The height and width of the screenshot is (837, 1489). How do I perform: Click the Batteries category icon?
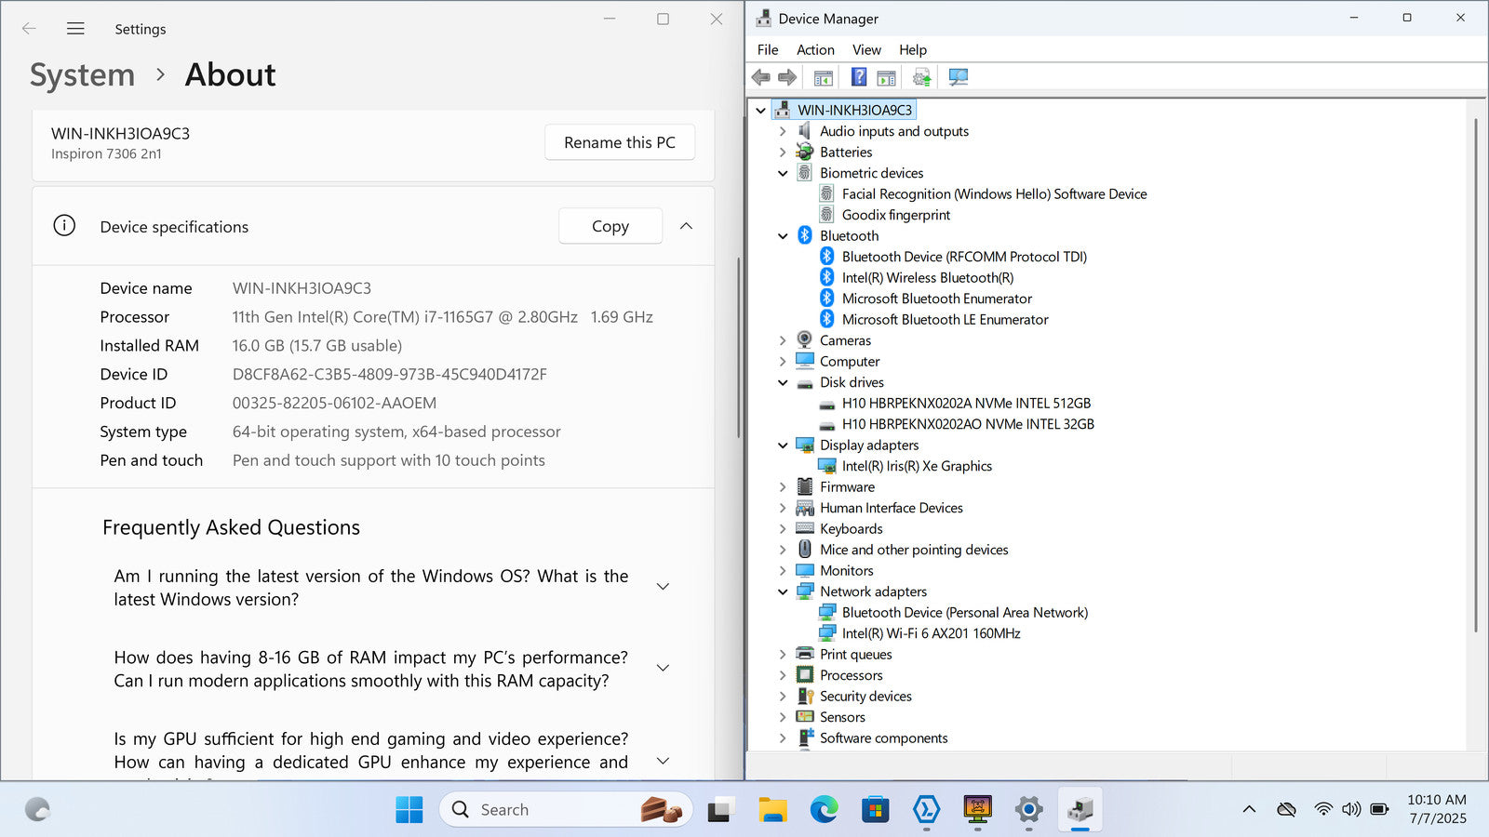point(805,152)
